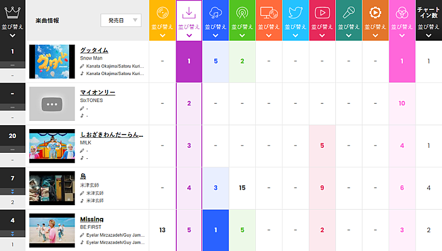Open the 発売日 dropdown
Screen dimensions: 442x251
click(x=121, y=20)
